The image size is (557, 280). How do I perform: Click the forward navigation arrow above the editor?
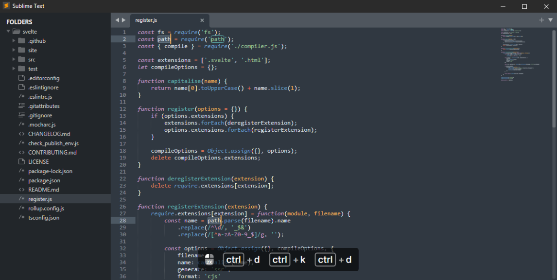(124, 20)
